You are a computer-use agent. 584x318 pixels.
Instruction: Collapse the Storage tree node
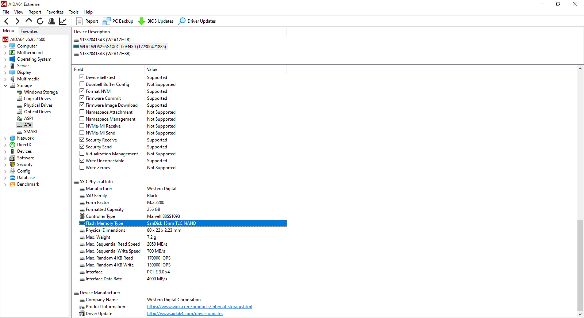coord(5,86)
